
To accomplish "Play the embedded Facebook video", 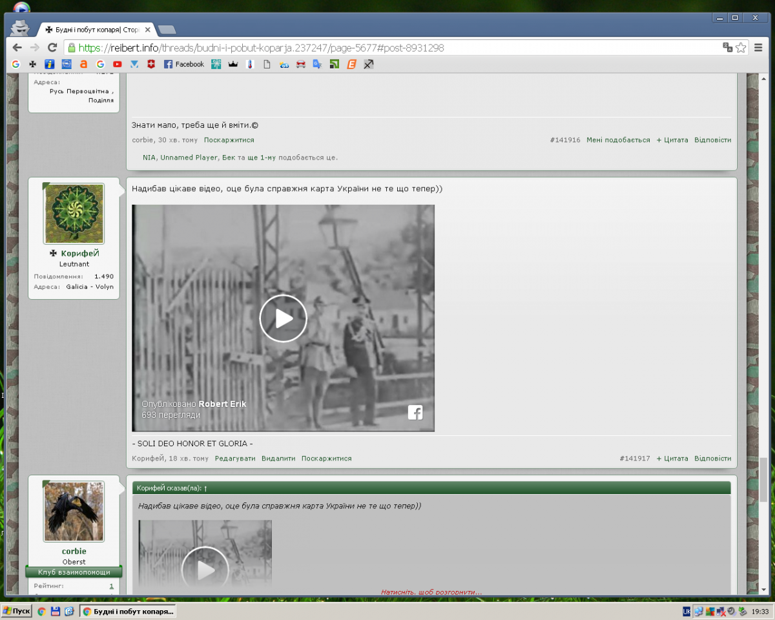I will tap(283, 318).
